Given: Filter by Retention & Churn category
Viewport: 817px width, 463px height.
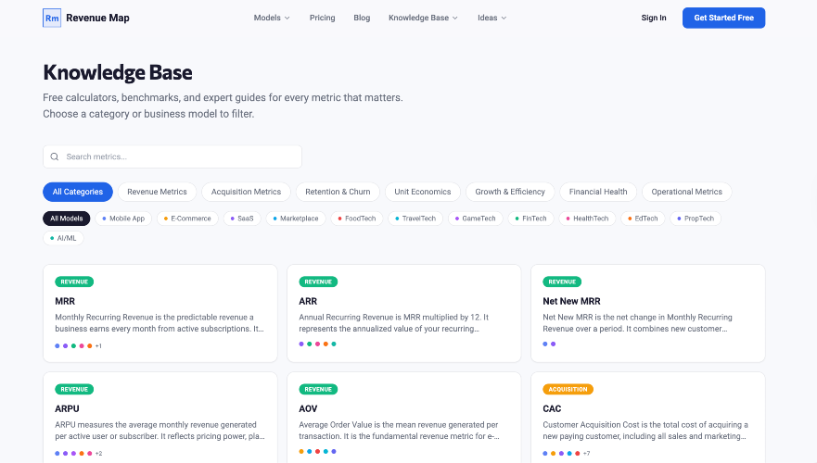Looking at the screenshot, I should pos(338,192).
